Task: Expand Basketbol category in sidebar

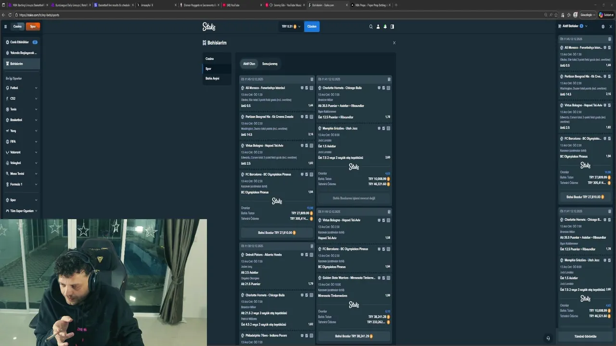Action: (36, 120)
